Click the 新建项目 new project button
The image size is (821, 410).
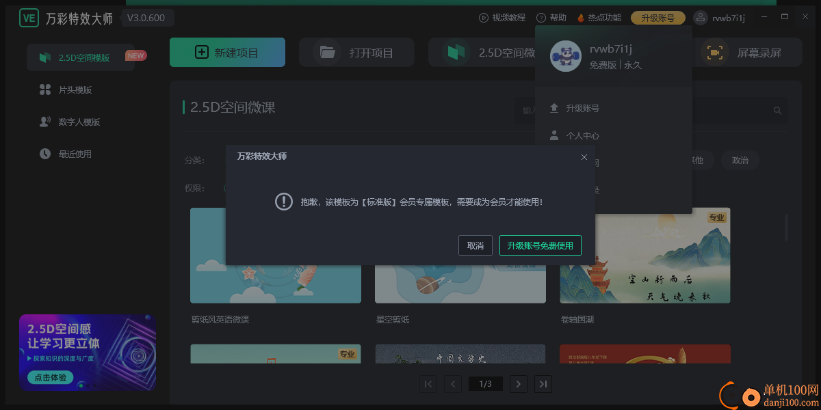click(x=227, y=52)
